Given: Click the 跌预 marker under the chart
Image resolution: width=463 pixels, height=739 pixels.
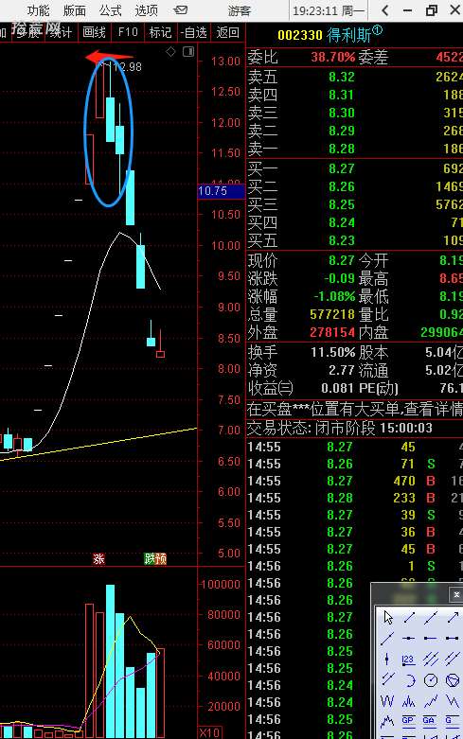Looking at the screenshot, I should 154,559.
